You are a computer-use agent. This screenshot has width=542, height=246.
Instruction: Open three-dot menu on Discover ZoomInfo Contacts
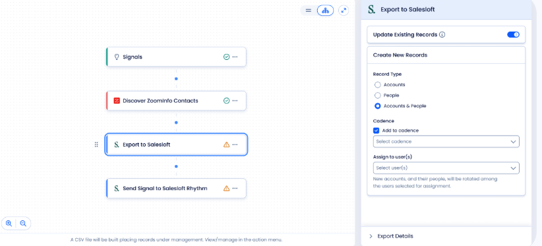235,101
